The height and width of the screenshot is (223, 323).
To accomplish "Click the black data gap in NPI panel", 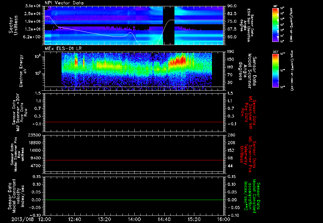I will click(169, 25).
